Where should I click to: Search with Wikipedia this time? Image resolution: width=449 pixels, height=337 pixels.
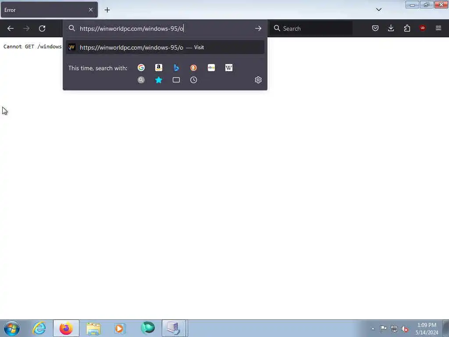pyautogui.click(x=229, y=68)
